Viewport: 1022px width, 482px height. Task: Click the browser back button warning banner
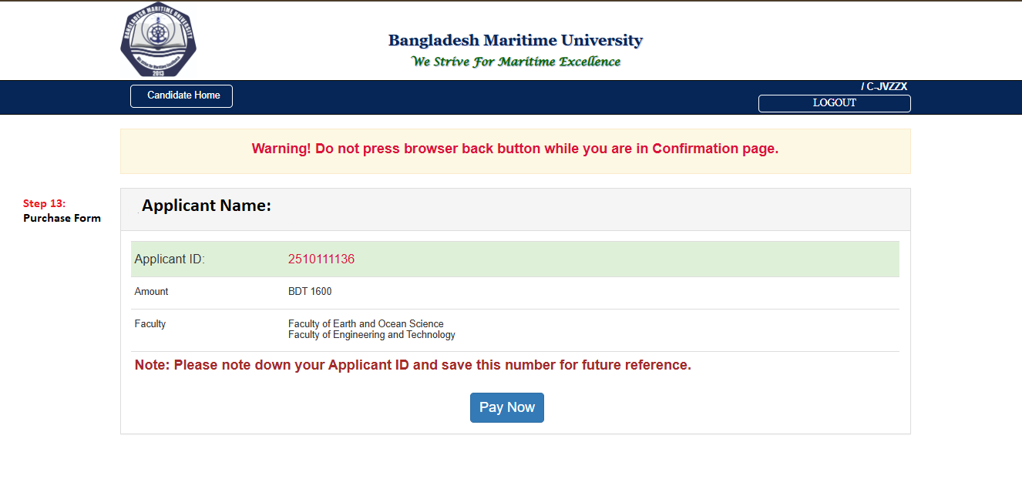pyautogui.click(x=515, y=149)
